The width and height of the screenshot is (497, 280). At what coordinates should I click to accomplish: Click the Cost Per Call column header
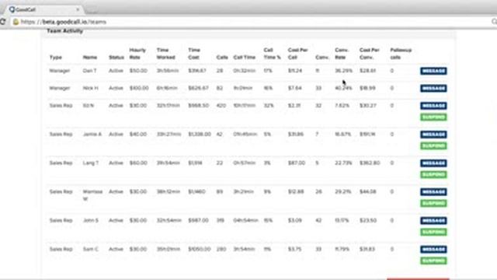297,54
